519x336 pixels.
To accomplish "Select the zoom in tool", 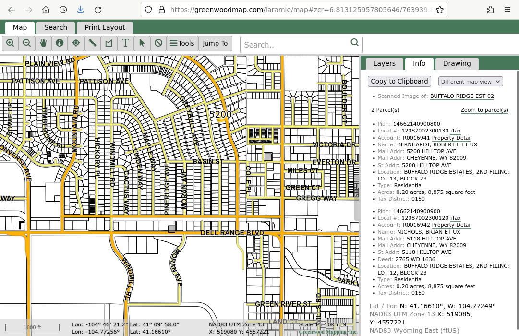I will 10,43.
